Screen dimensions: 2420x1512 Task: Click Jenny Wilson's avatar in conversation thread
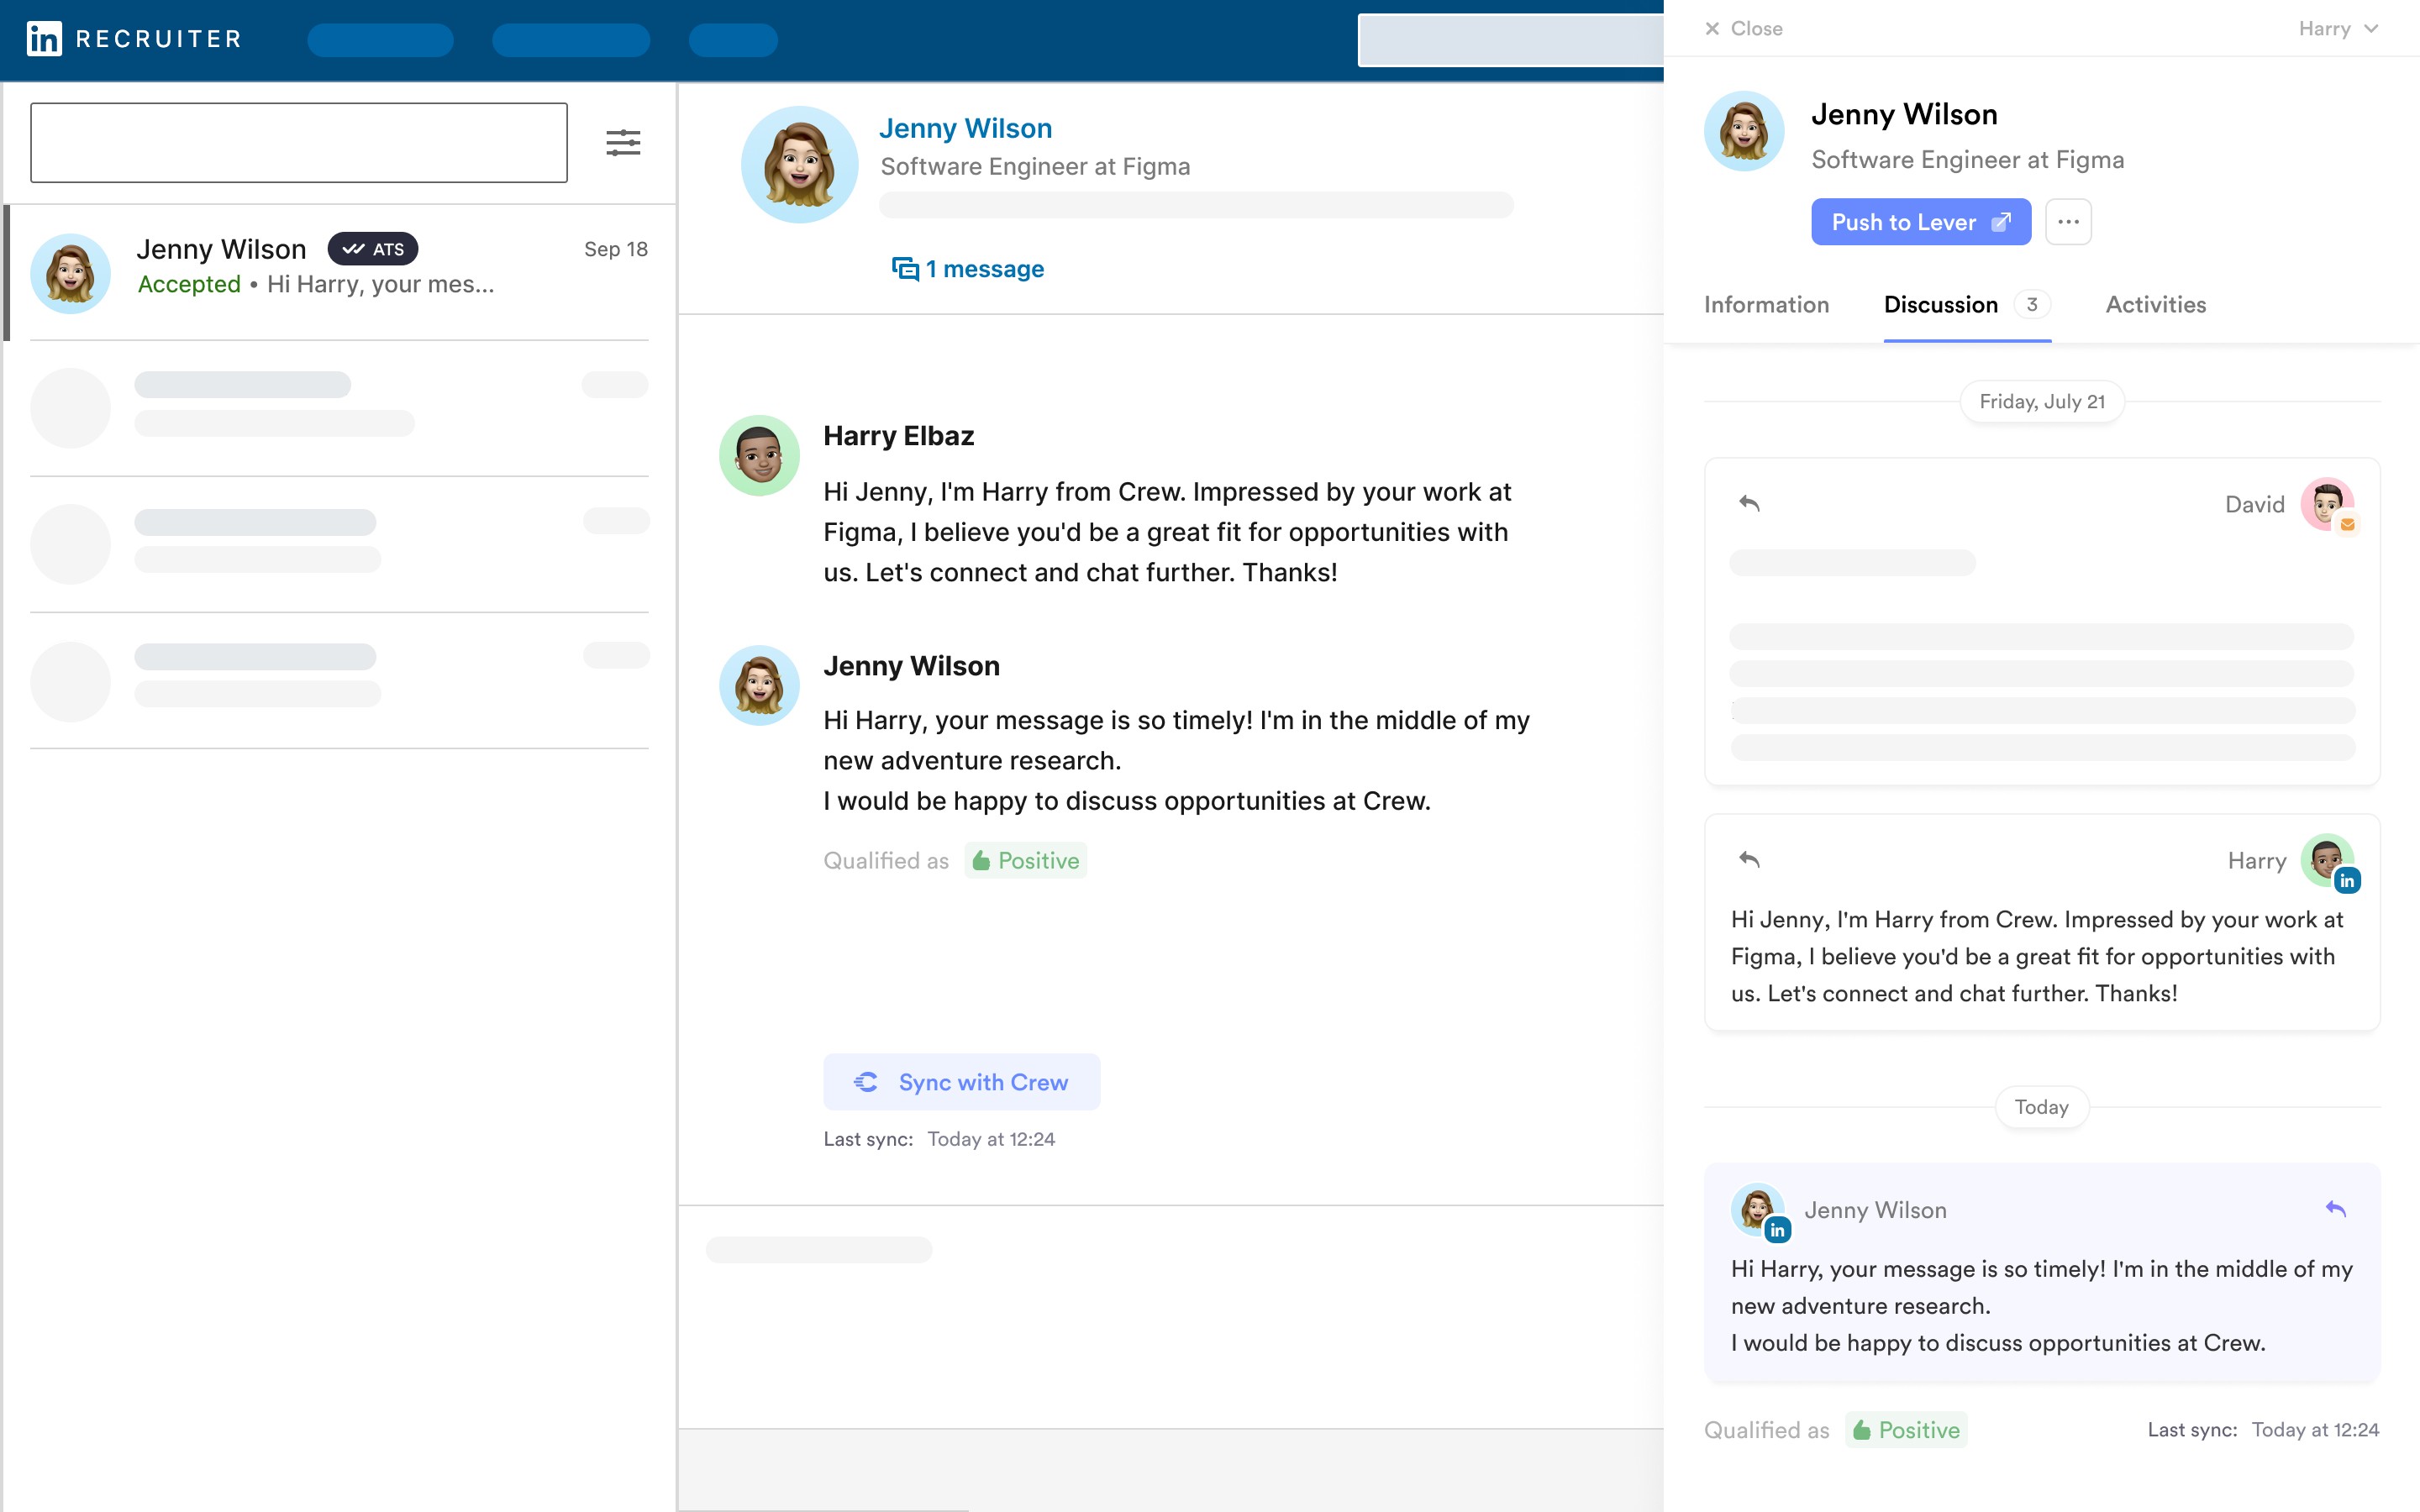[x=759, y=685]
